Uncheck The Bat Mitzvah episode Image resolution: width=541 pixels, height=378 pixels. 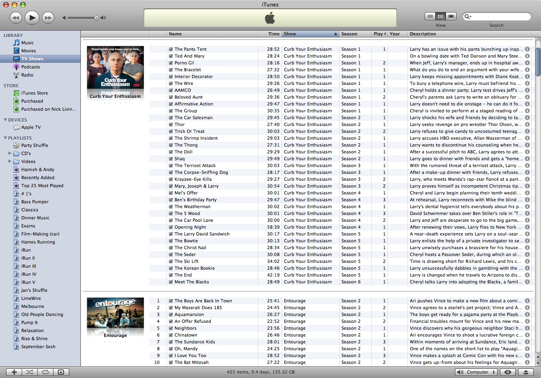pyautogui.click(x=171, y=362)
